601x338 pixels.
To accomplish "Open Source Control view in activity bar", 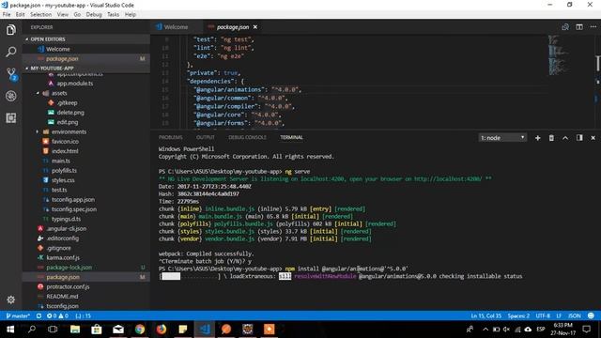I will [11, 73].
